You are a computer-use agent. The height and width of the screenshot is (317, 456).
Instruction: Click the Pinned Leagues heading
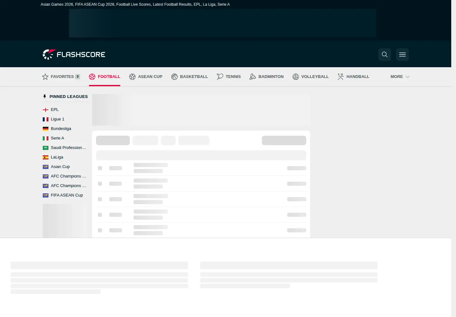tap(69, 97)
